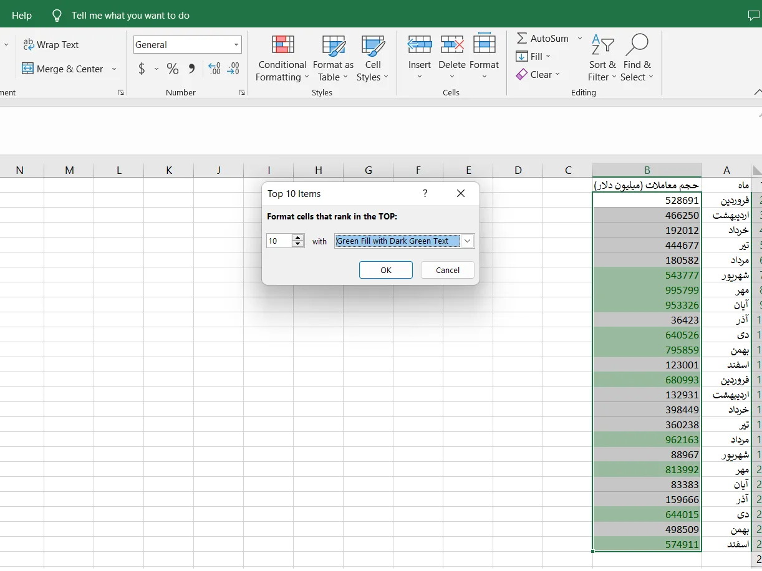Viewport: 762px width, 571px height.
Task: Expand the Delete dropdown arrow
Action: pyautogui.click(x=452, y=77)
